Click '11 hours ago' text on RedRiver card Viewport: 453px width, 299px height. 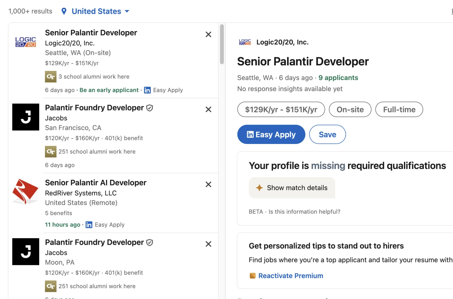pos(63,225)
